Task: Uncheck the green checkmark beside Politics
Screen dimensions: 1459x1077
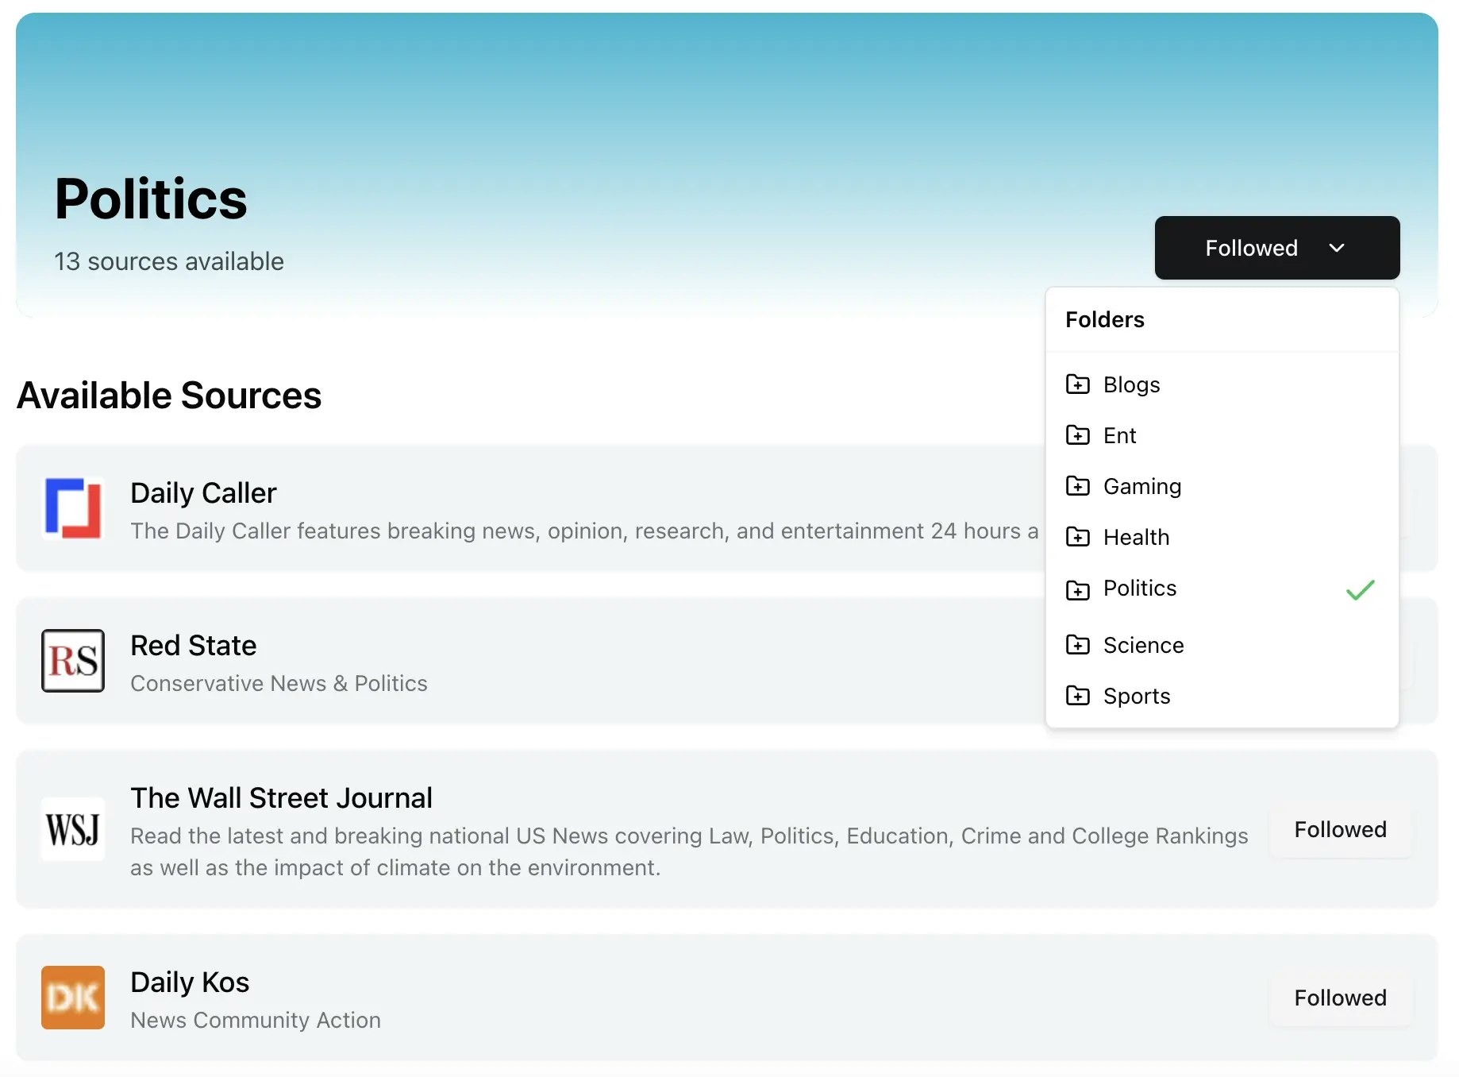Action: point(1360,589)
